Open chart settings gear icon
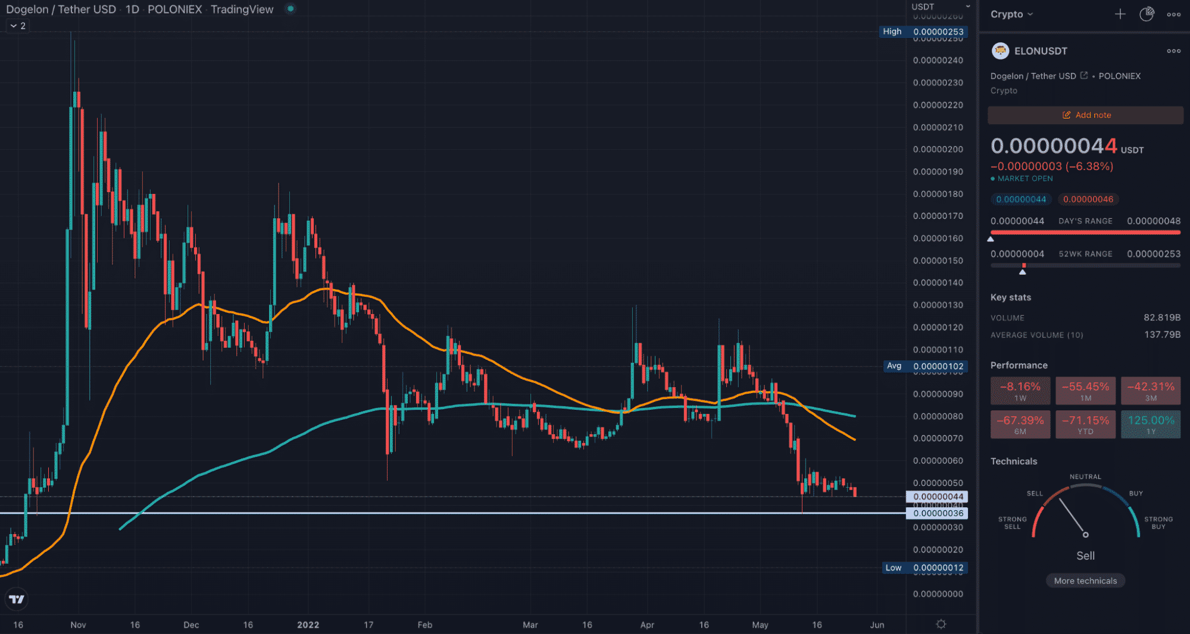This screenshot has height=634, width=1190. (x=941, y=624)
